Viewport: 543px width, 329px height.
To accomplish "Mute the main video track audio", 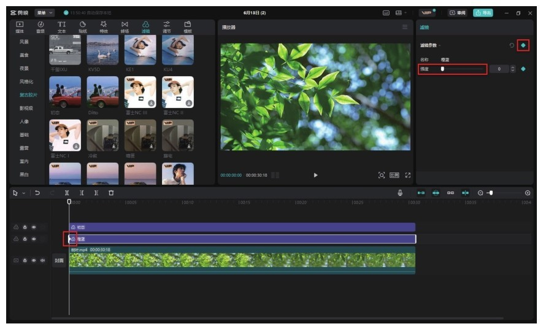I will click(x=42, y=260).
